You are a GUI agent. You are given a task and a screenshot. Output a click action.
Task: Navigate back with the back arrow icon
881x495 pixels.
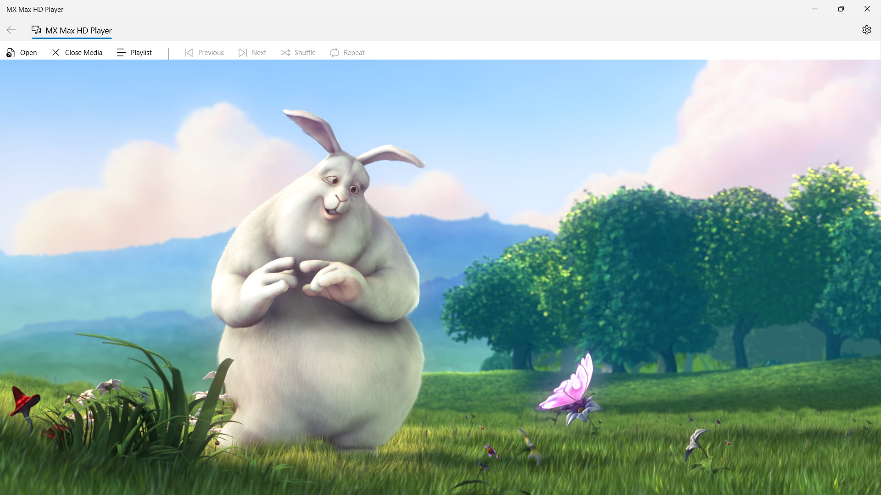(11, 30)
